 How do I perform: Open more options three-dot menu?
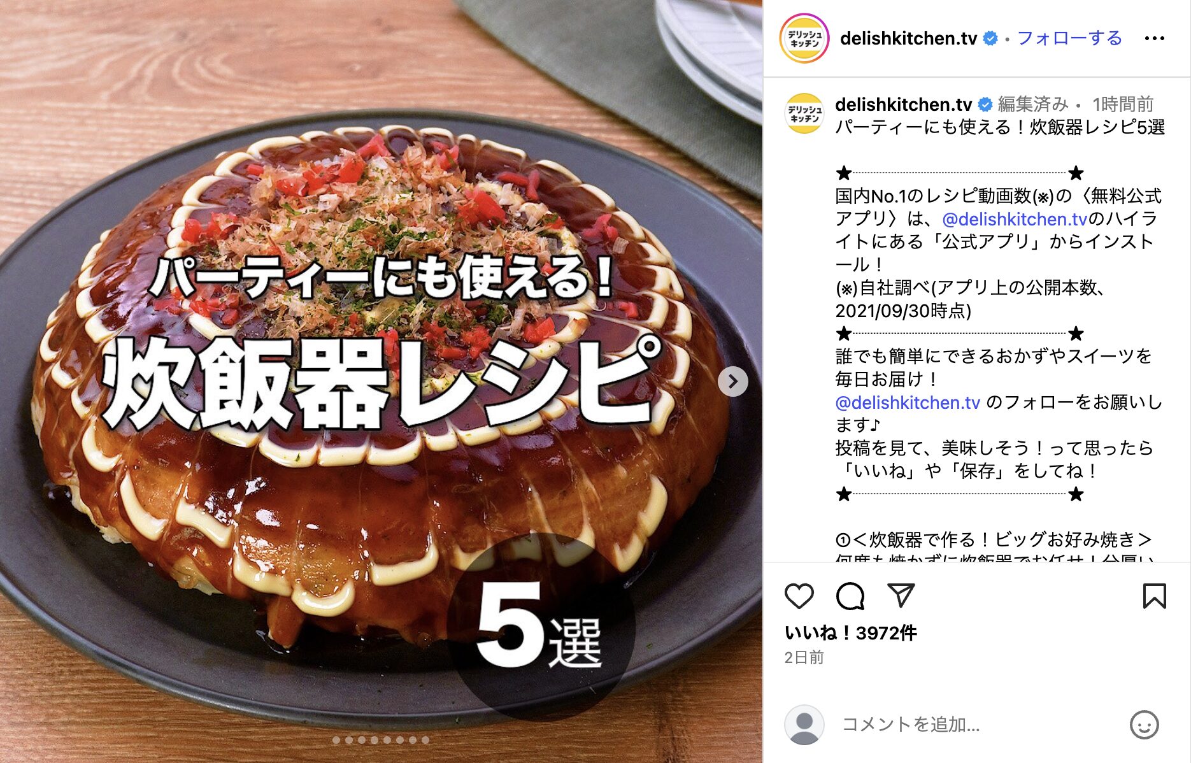pos(1154,38)
